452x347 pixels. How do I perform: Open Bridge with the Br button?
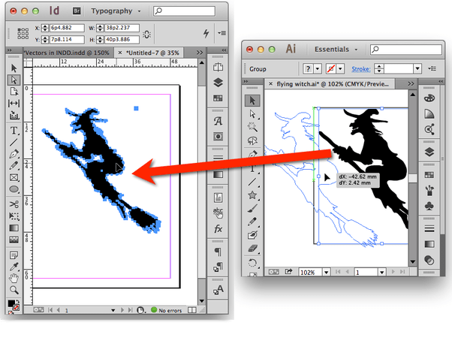77,11
